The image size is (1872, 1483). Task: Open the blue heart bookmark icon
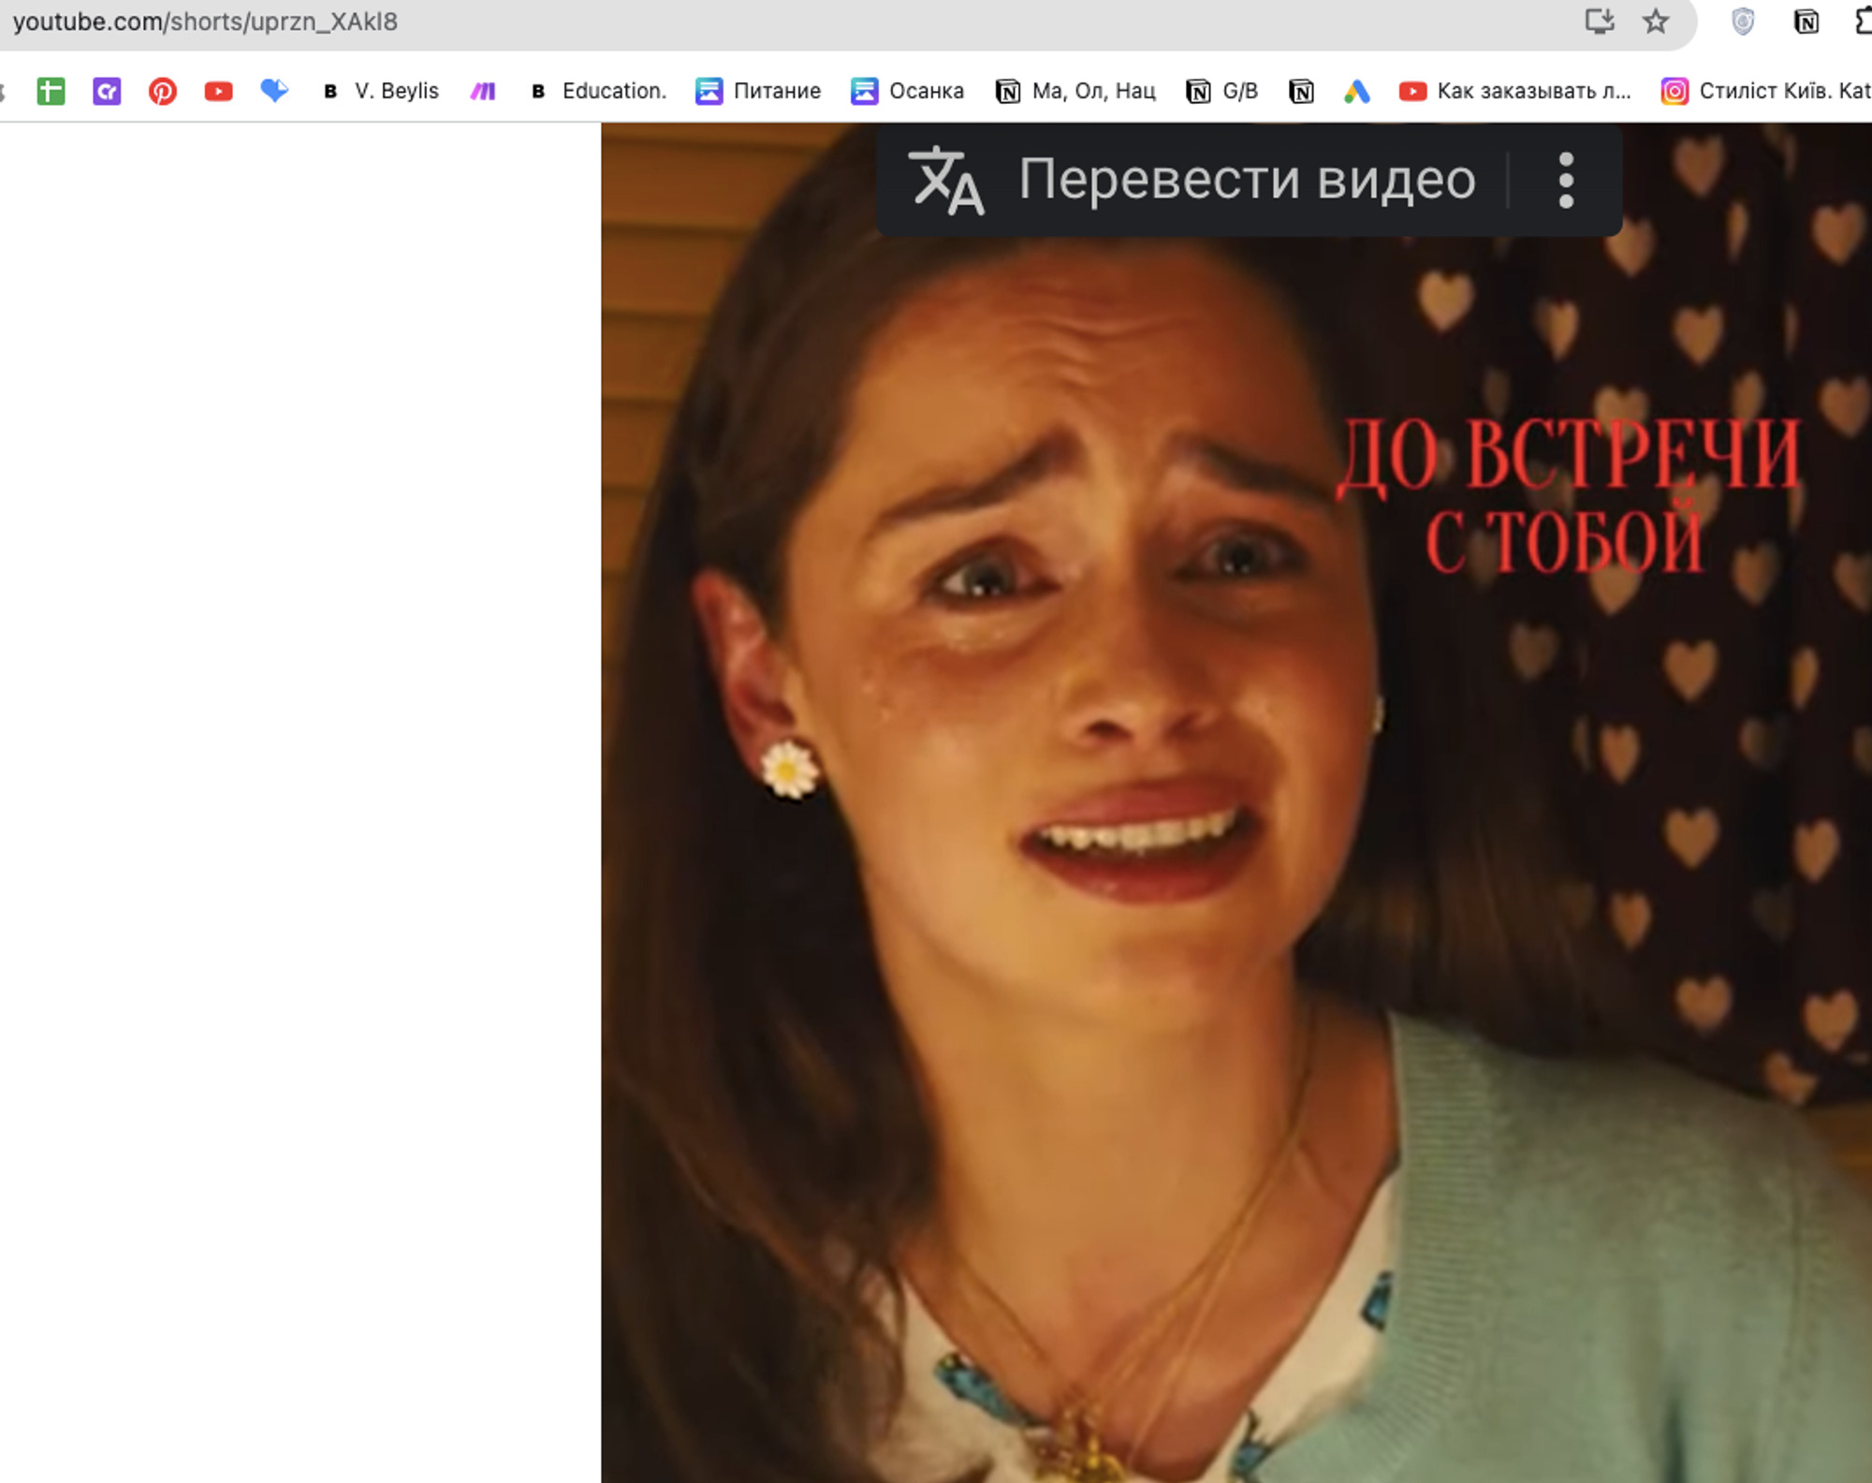(274, 90)
